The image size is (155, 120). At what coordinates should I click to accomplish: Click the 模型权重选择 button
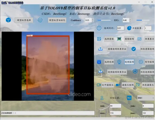pyautogui.click(x=24, y=20)
